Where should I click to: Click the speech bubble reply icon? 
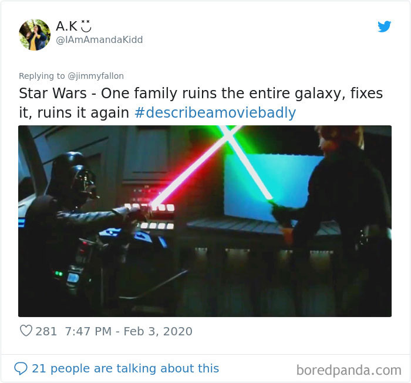click(x=21, y=368)
